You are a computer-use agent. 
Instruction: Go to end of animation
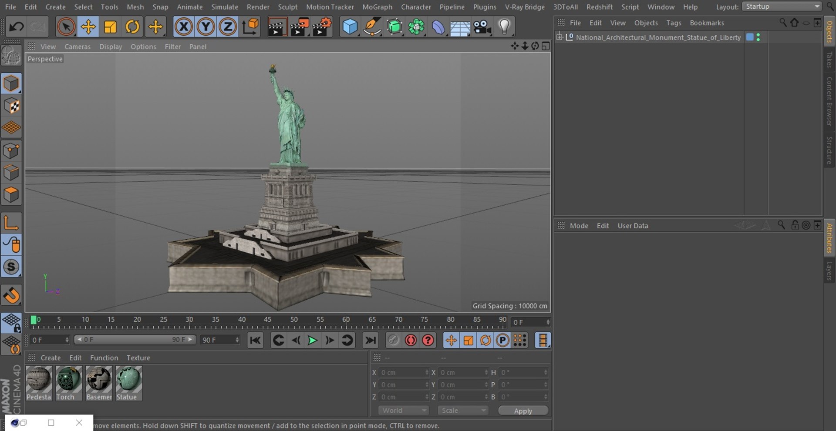tap(371, 340)
